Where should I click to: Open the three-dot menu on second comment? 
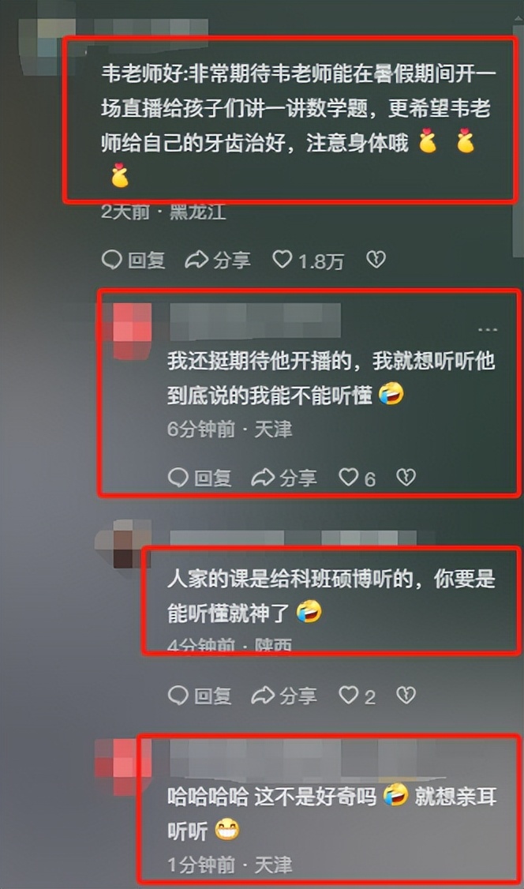coord(487,329)
